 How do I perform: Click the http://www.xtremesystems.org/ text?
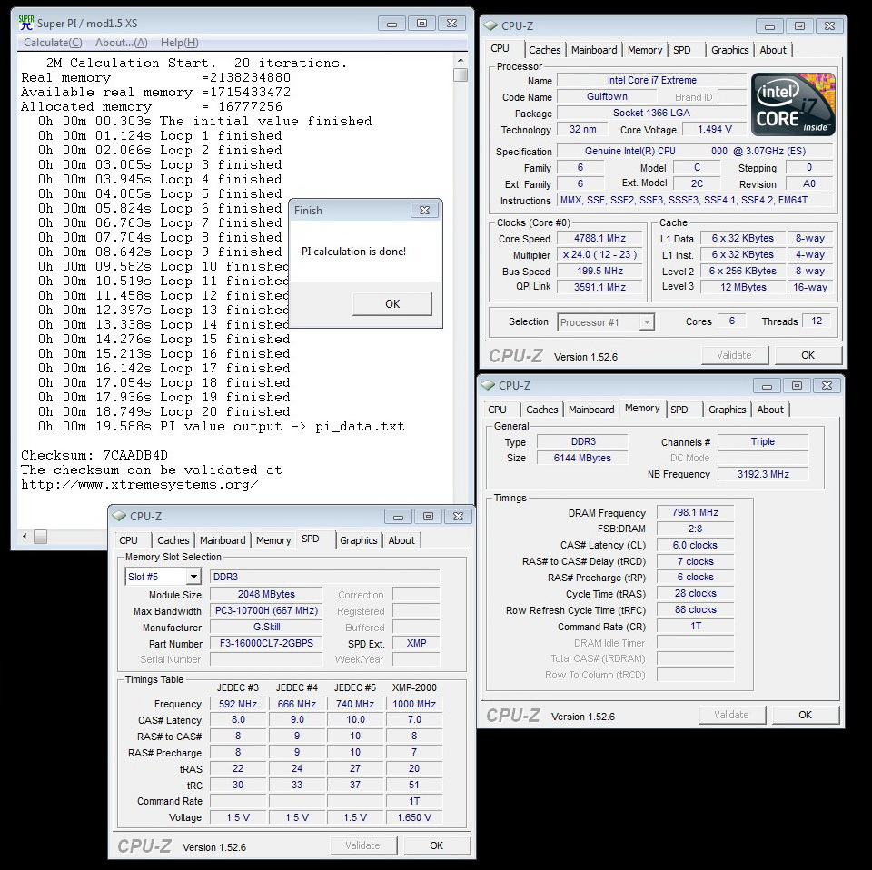pos(140,485)
